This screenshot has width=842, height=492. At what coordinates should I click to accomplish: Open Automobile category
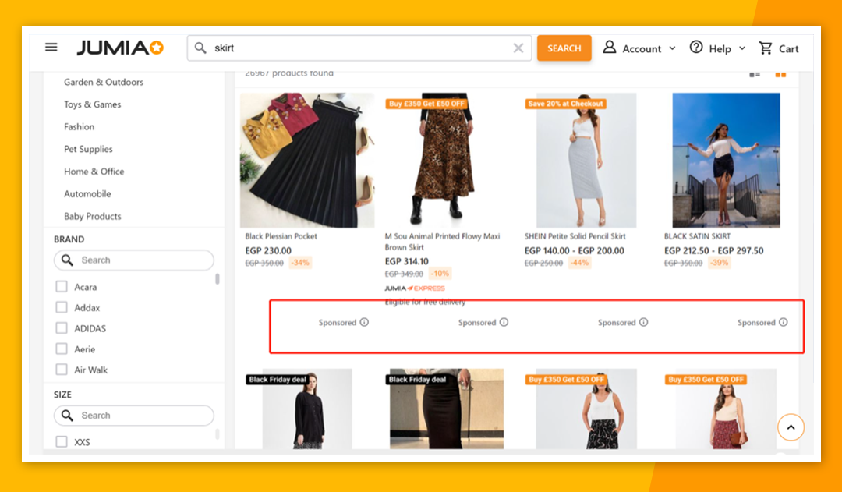[x=87, y=194]
